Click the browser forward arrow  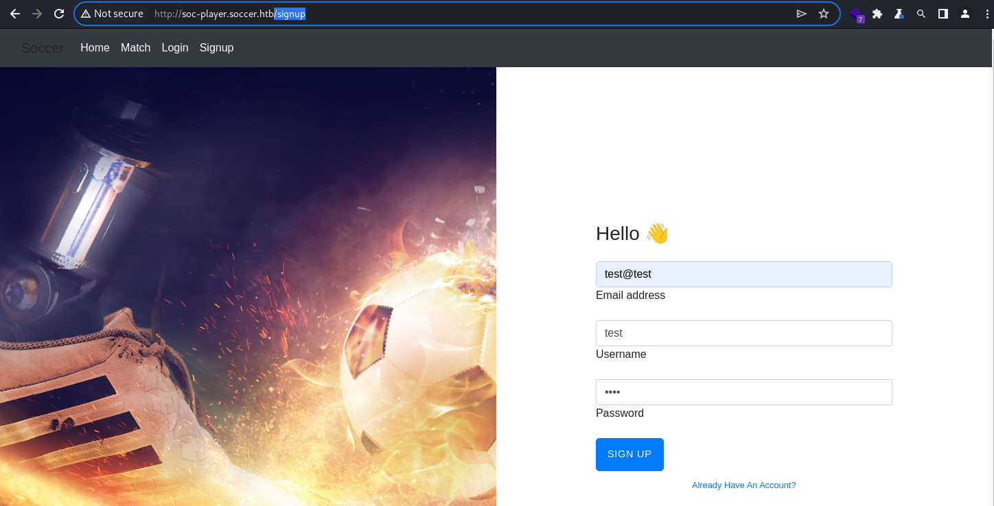pyautogui.click(x=37, y=14)
